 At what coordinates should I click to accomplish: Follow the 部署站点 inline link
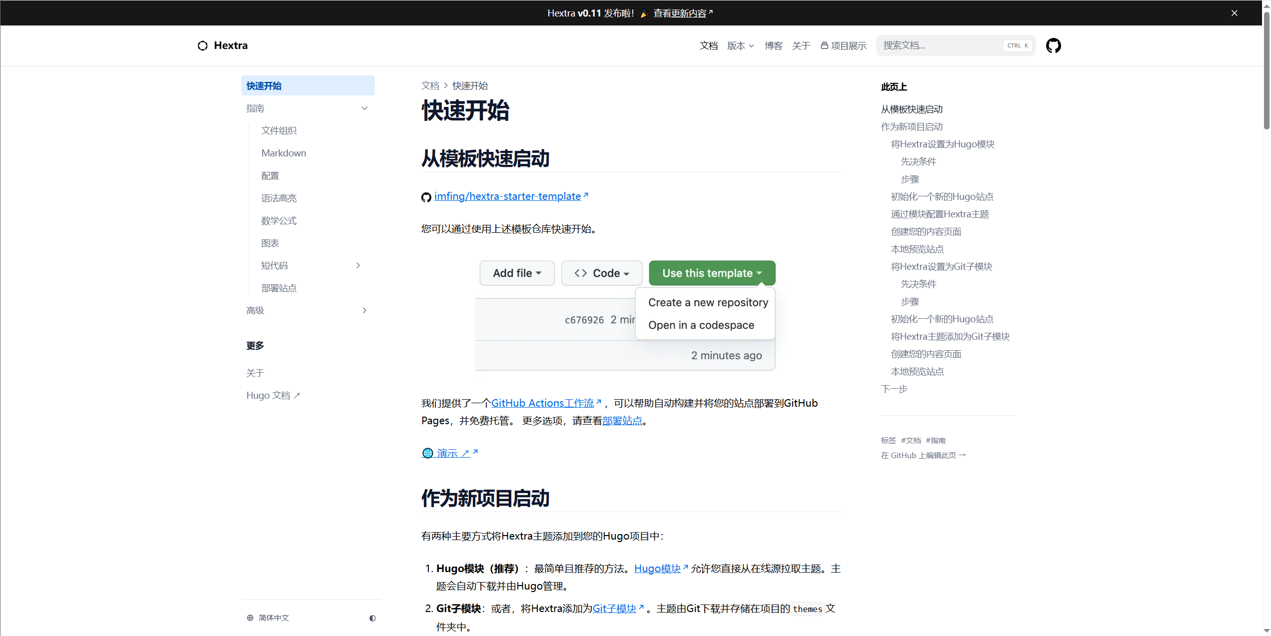click(x=622, y=421)
